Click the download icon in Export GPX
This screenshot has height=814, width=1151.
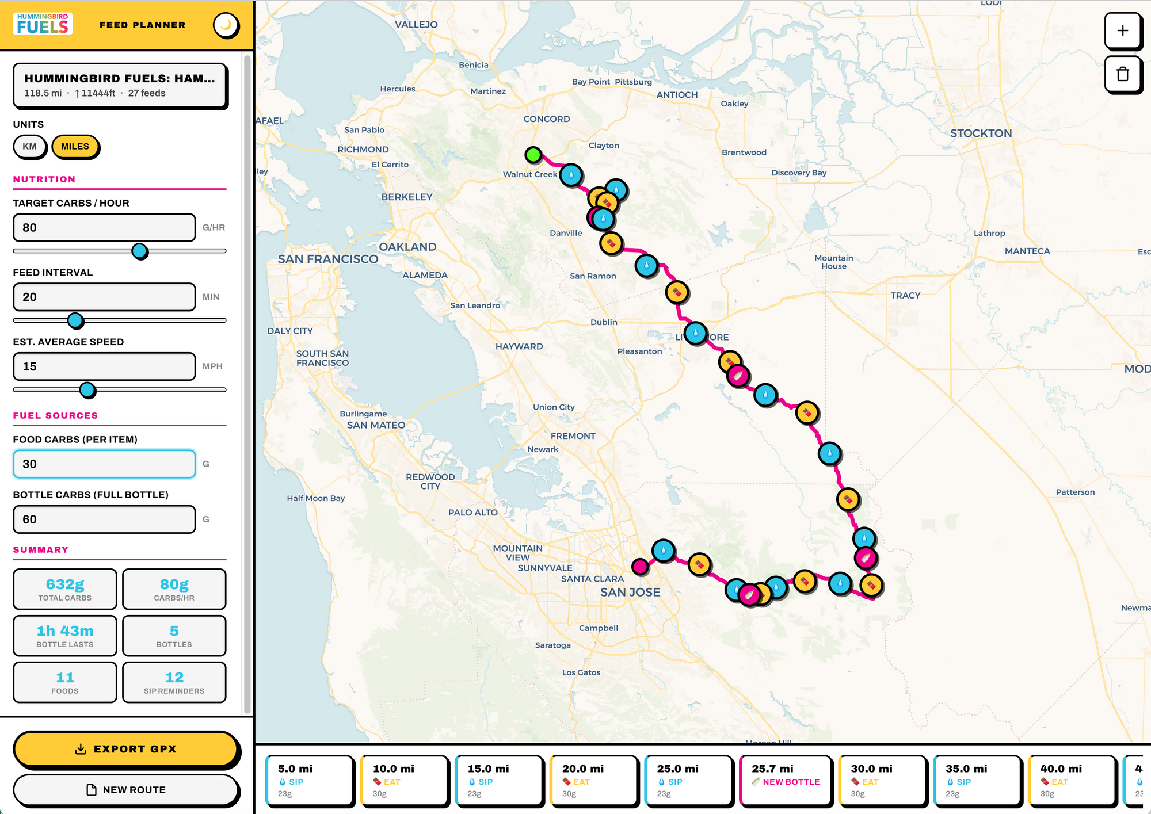[x=81, y=749]
